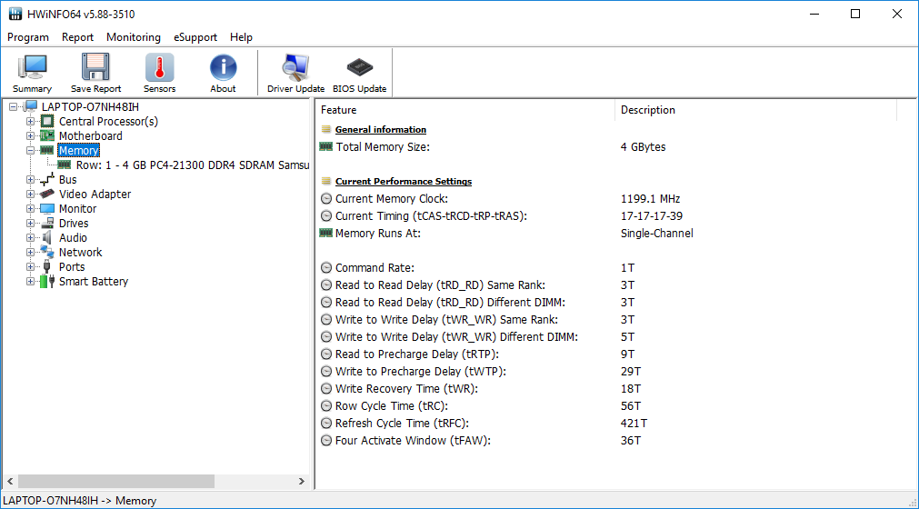Open the Help menu
The width and height of the screenshot is (919, 509).
click(241, 37)
